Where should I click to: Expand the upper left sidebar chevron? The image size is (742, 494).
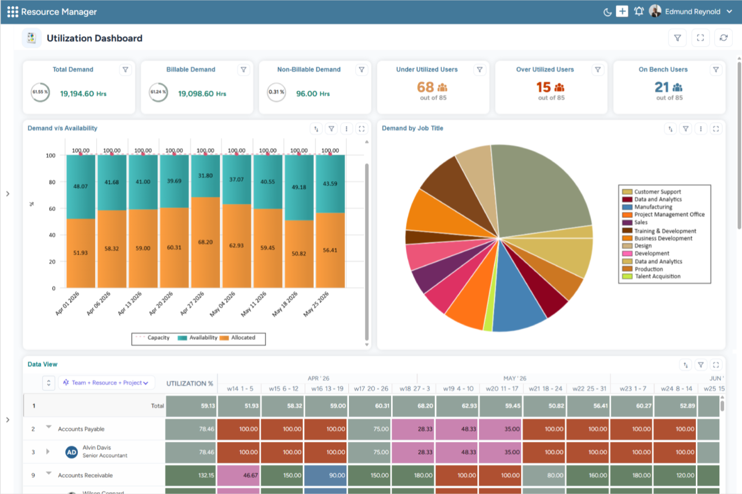(8, 194)
